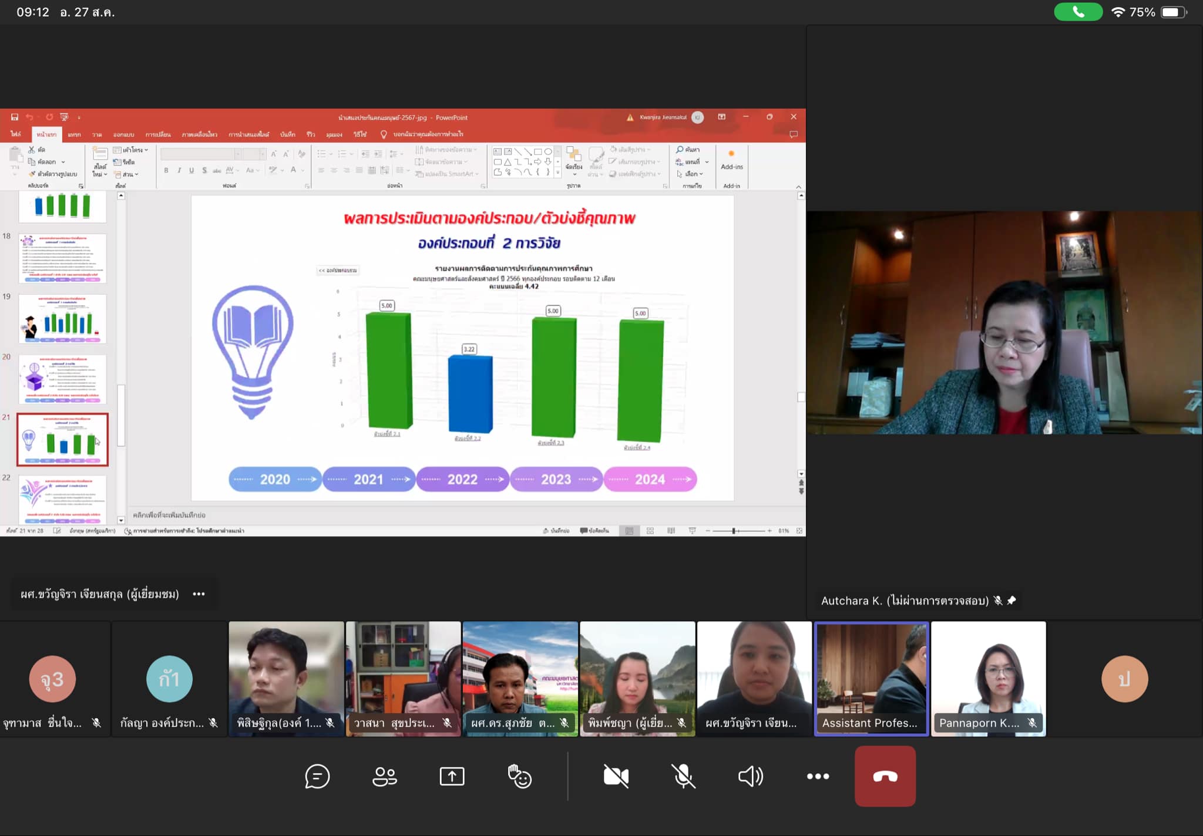Open the meeting chat panel
1203x836 pixels.
coord(317,776)
